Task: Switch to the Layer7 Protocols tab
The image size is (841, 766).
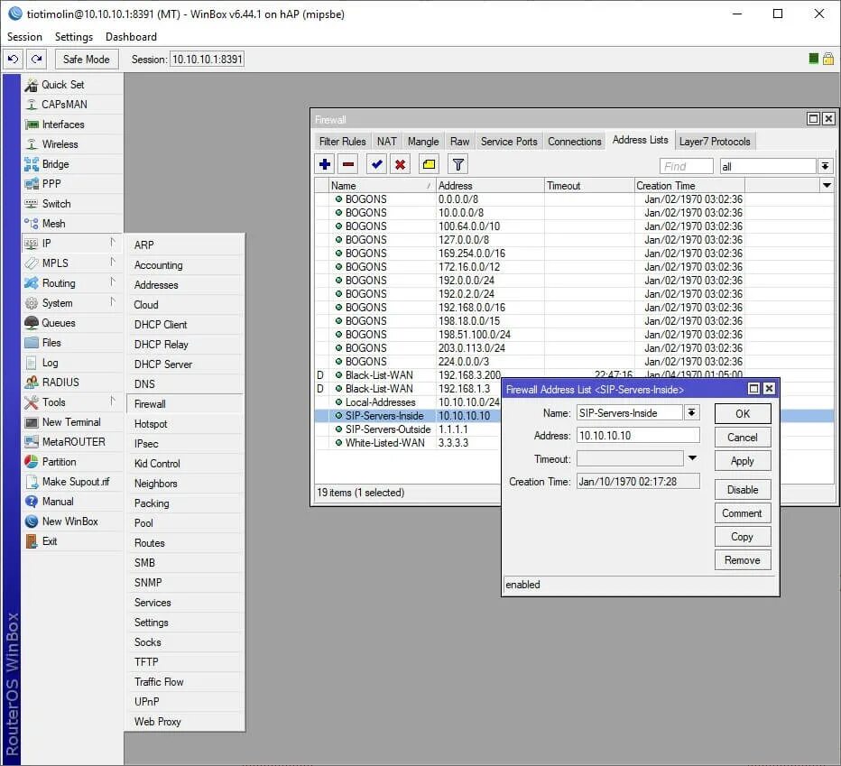Action: (715, 141)
